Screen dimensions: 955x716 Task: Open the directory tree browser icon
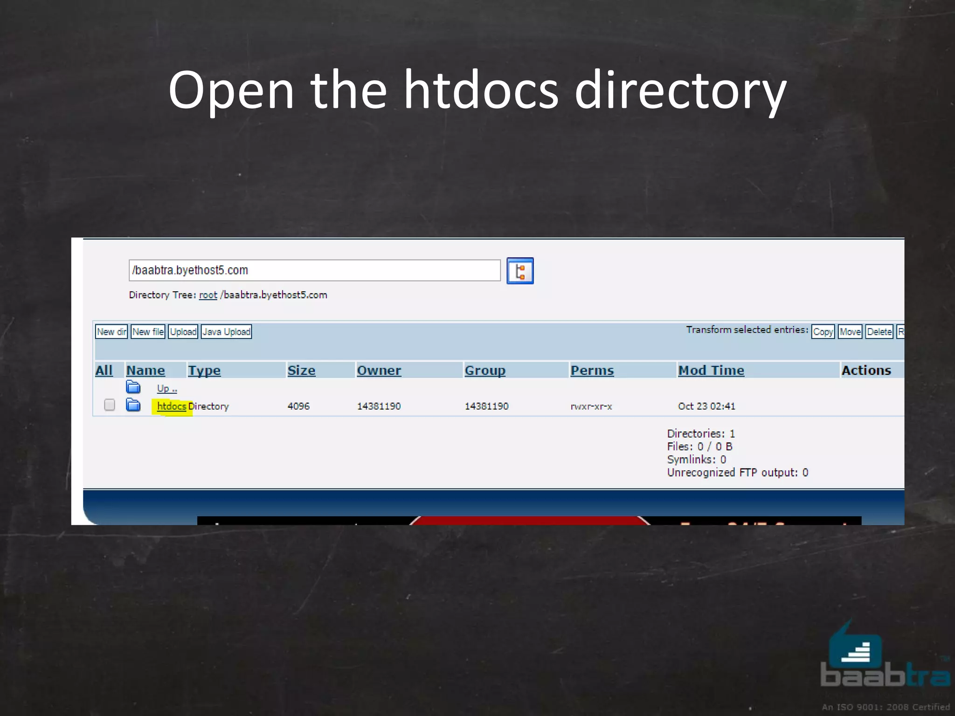(x=520, y=271)
